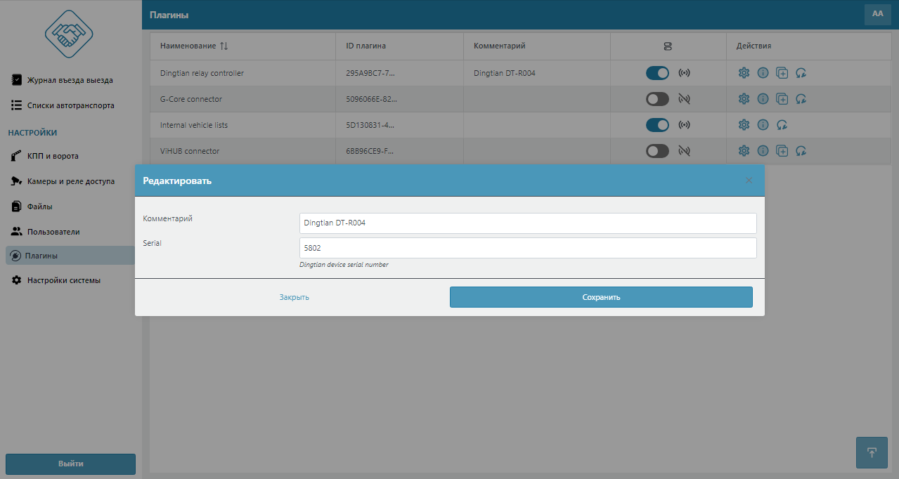Reload the G-Core connector plugin
This screenshot has height=479, width=899.
(x=801, y=99)
